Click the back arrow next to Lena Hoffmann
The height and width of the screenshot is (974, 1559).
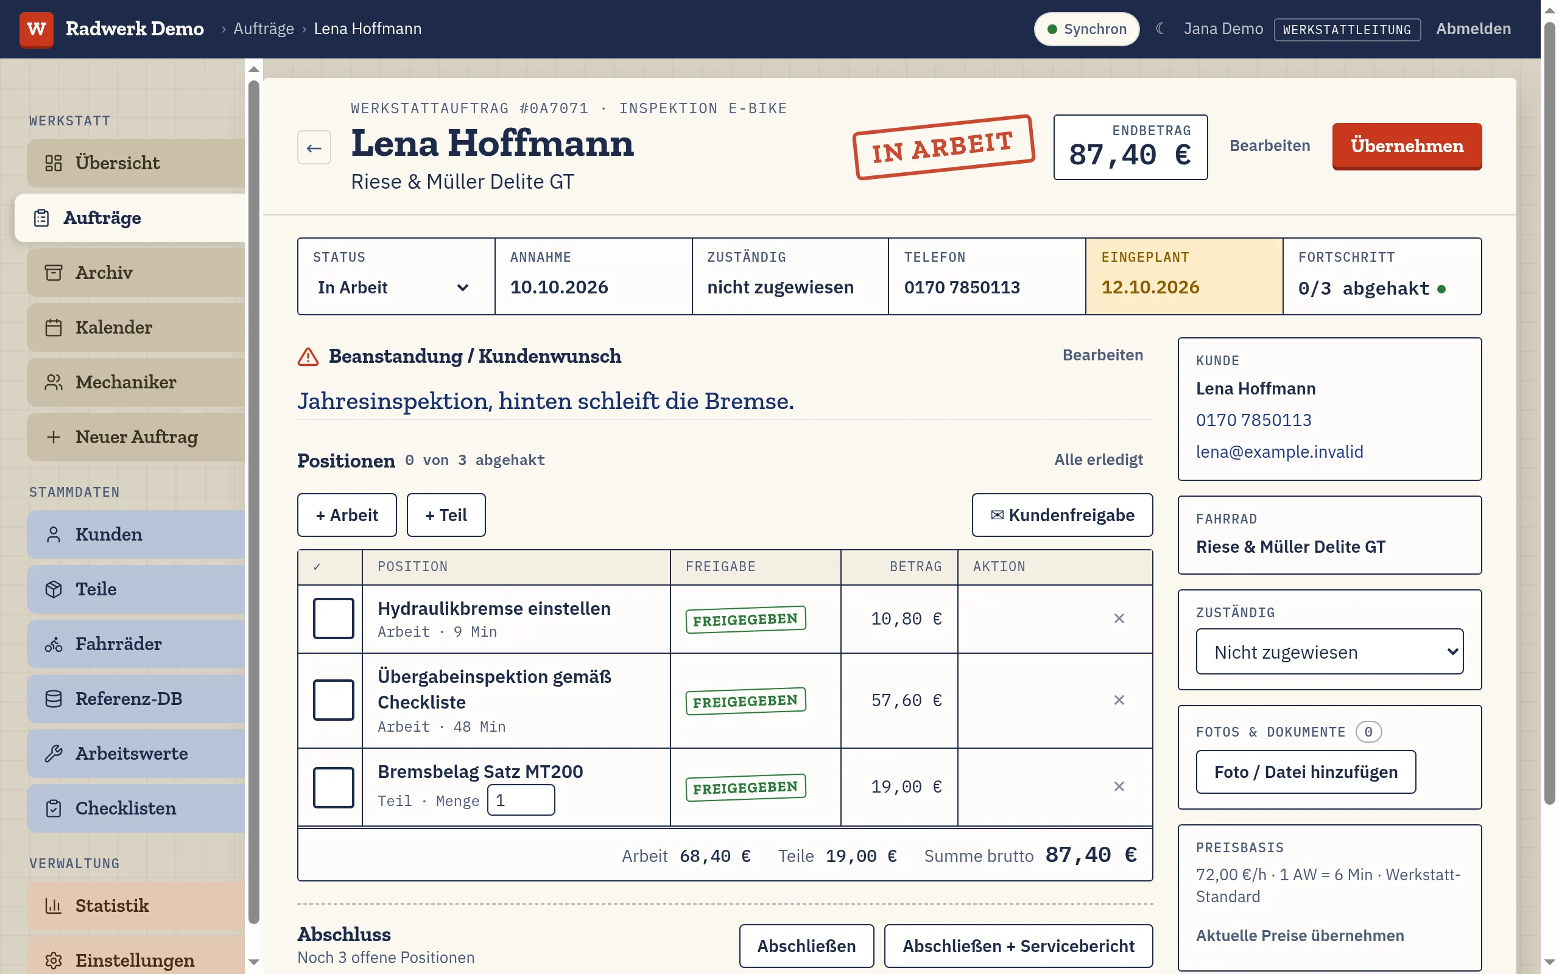tap(314, 147)
